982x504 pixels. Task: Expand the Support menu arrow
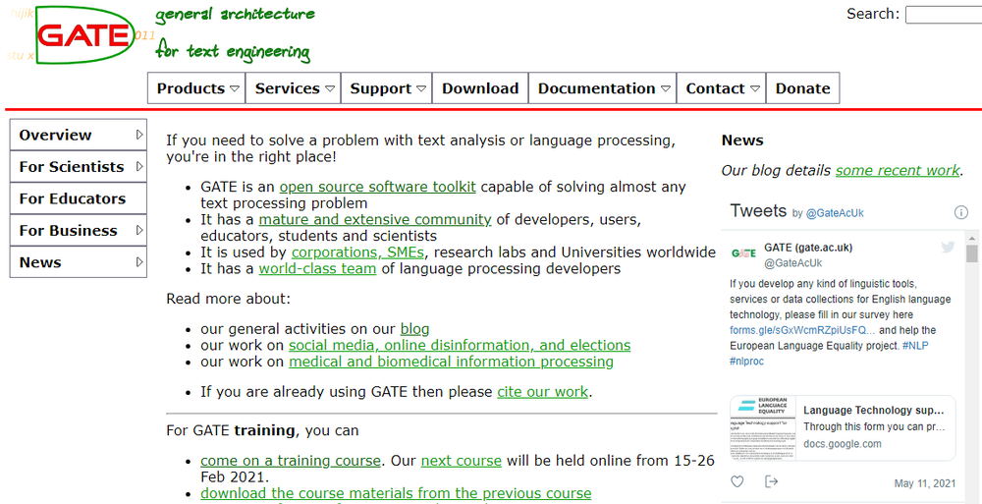coord(421,88)
